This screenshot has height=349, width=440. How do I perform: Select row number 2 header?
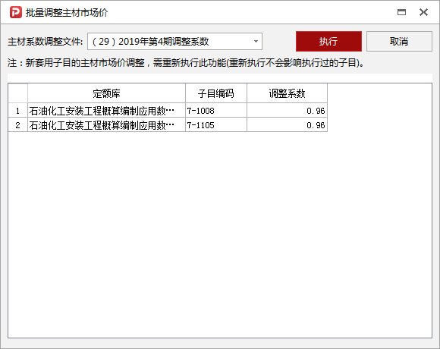tap(18, 124)
